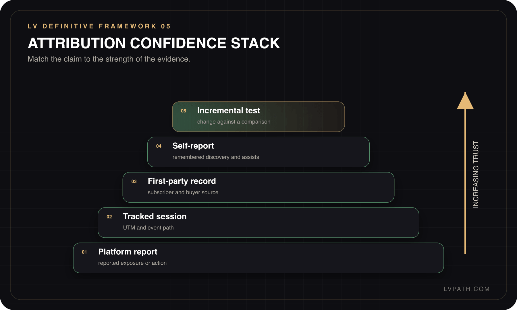Click the LV Definitive Framework 05 label
Screen dimensions: 517x310
point(99,26)
